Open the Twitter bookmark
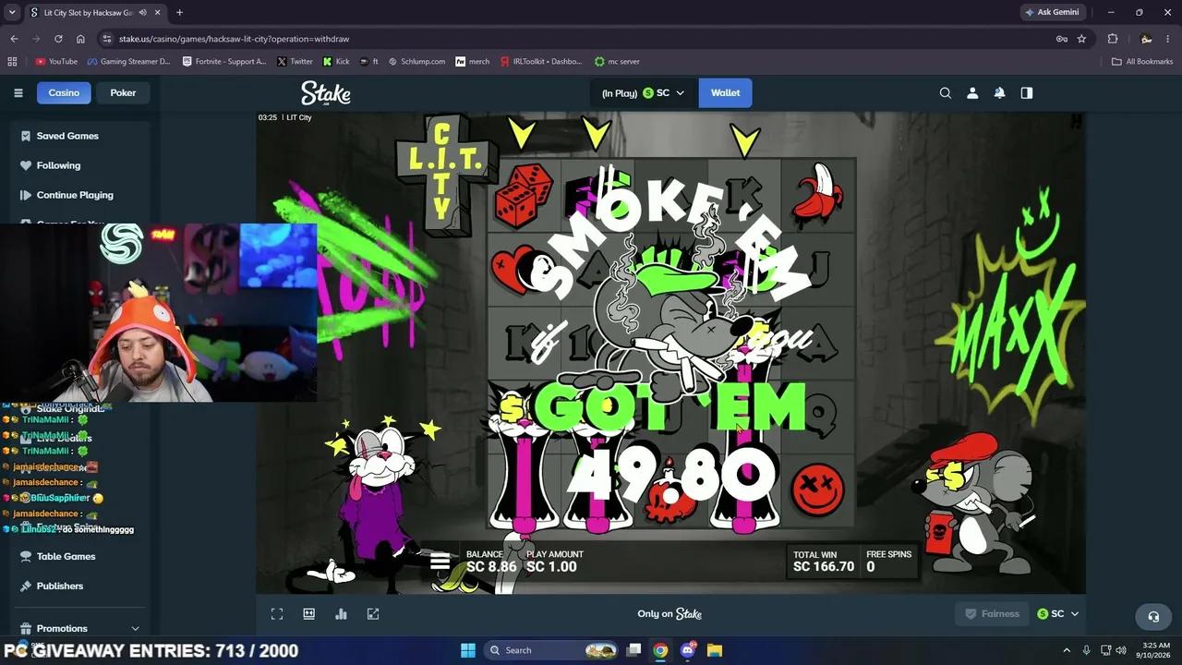The height and width of the screenshot is (665, 1182). tap(294, 61)
